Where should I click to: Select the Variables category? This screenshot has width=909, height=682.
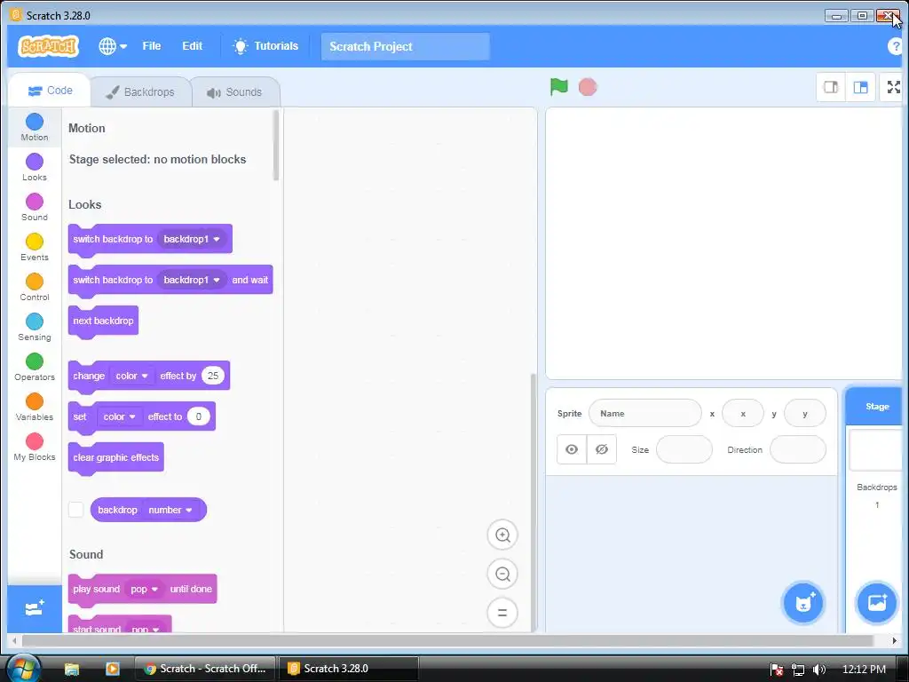(x=35, y=407)
